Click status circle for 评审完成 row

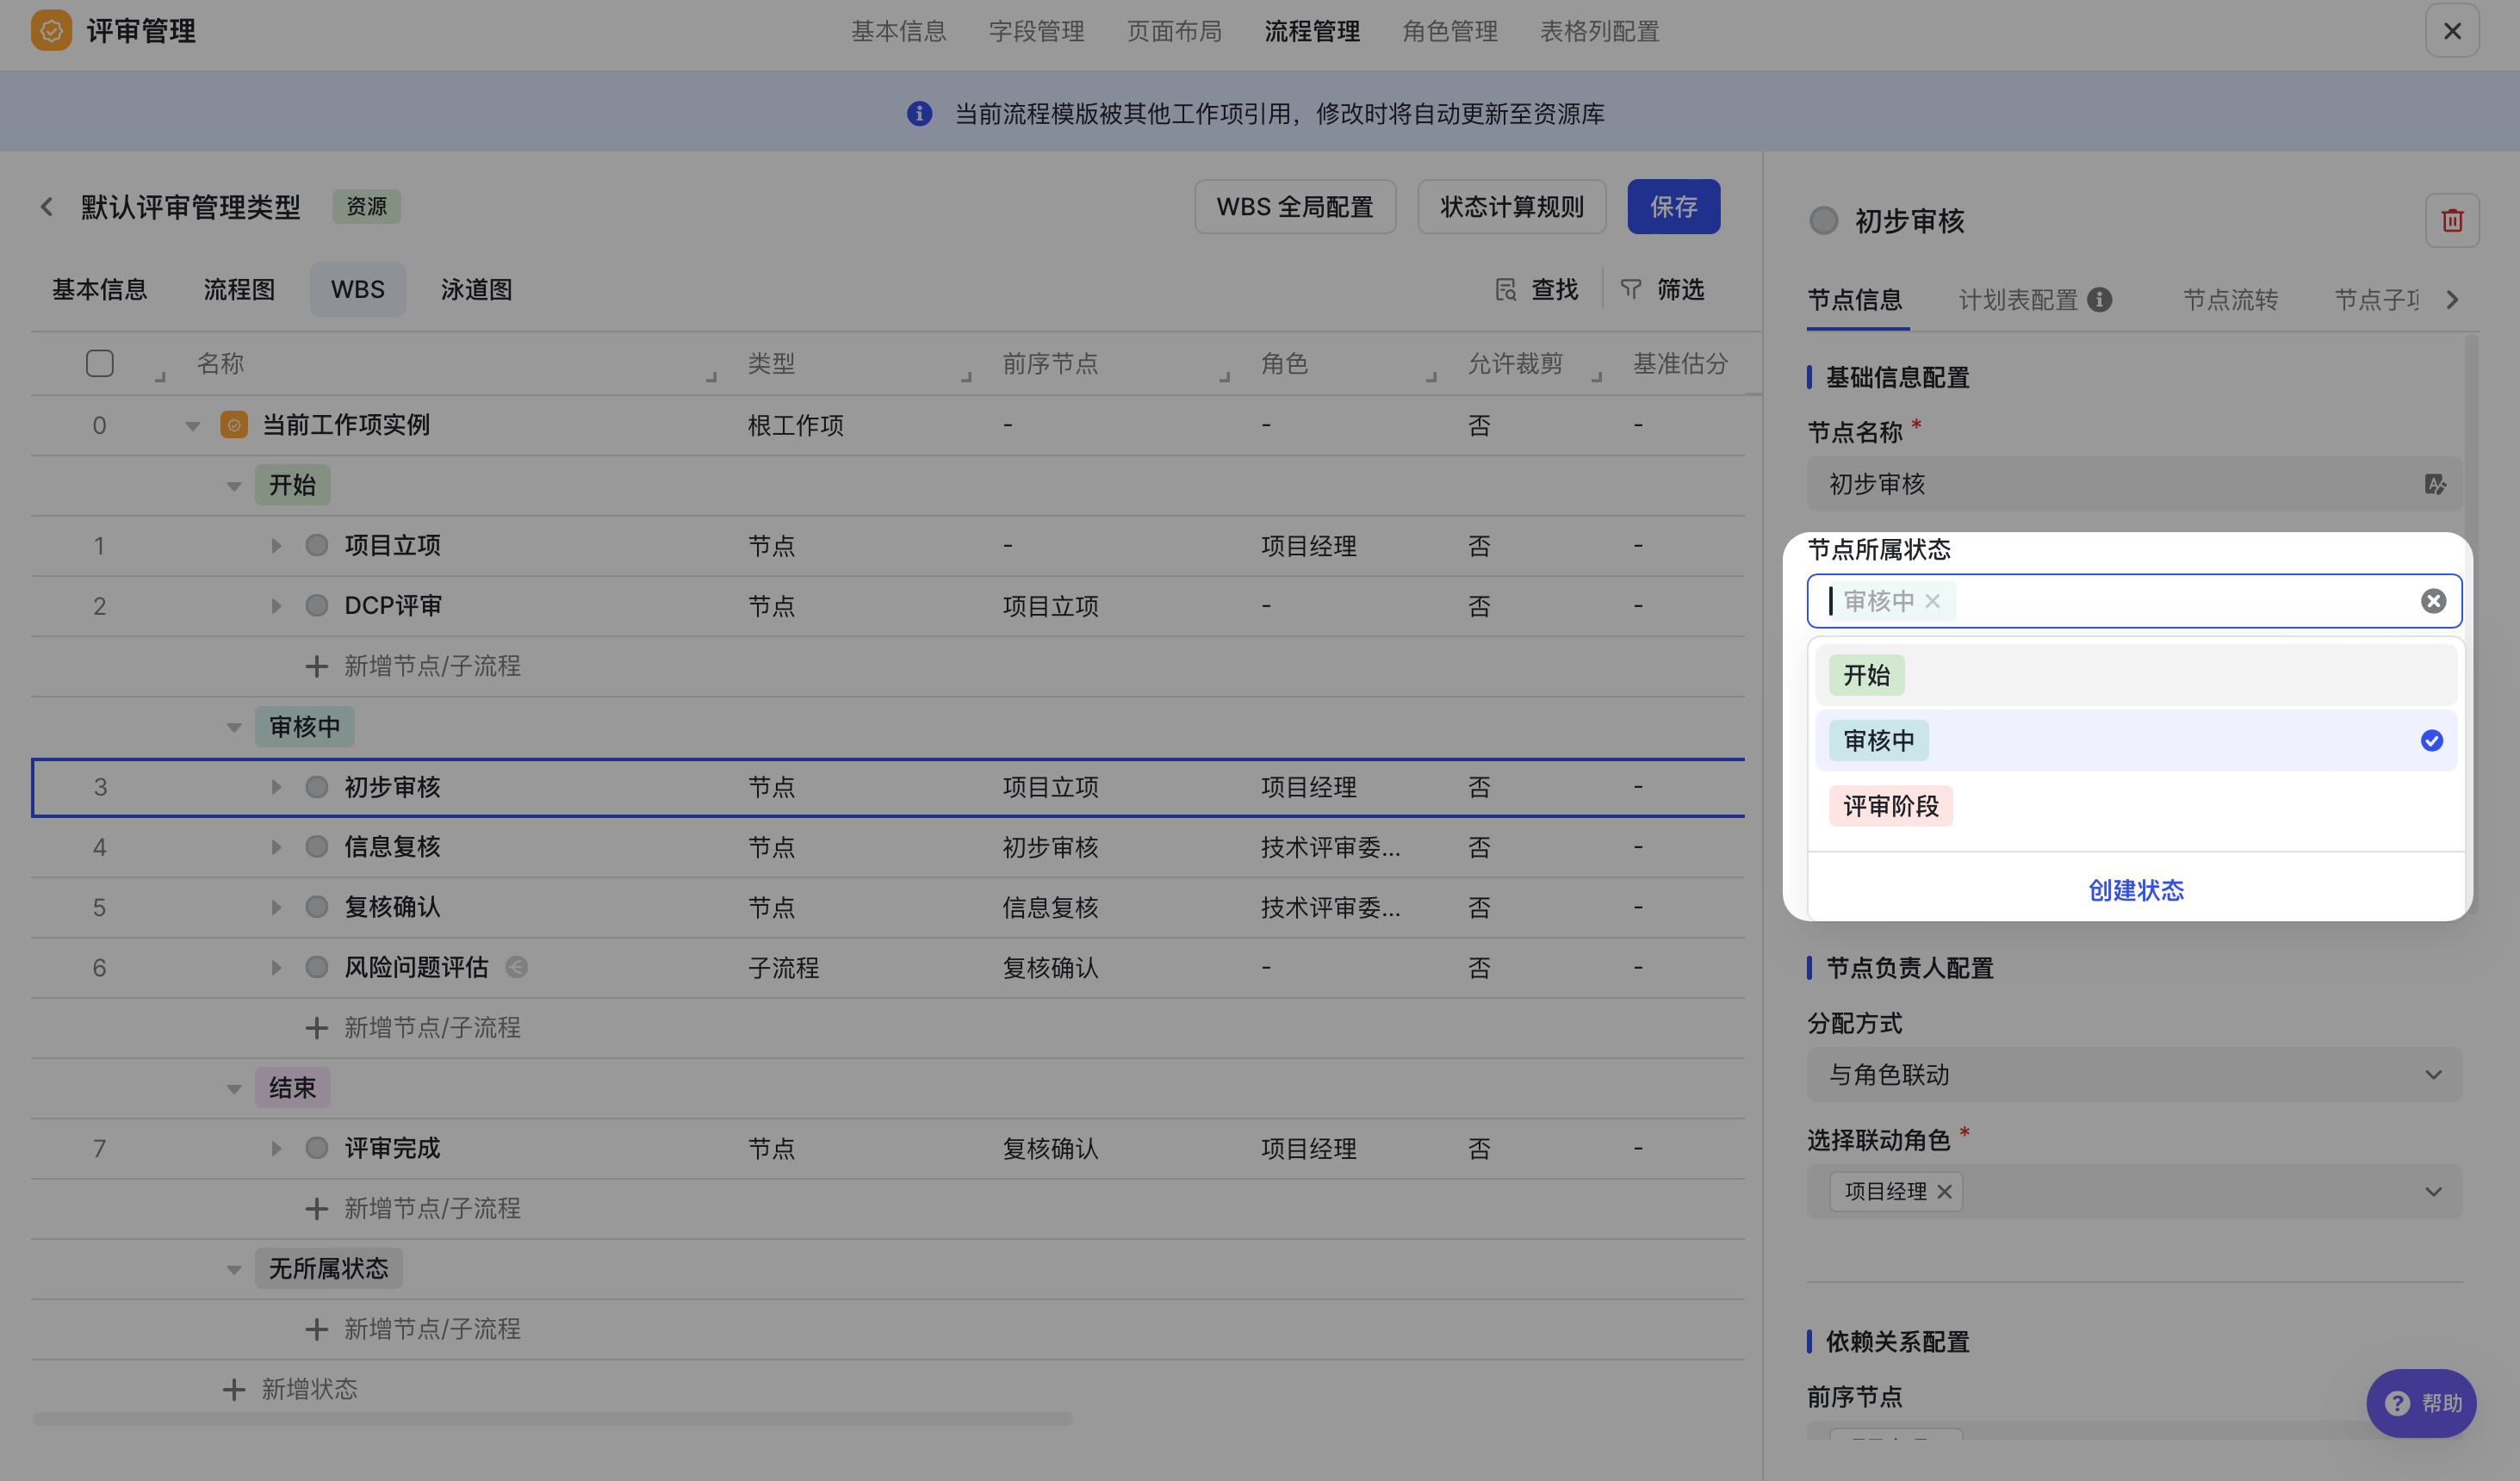click(x=316, y=1148)
